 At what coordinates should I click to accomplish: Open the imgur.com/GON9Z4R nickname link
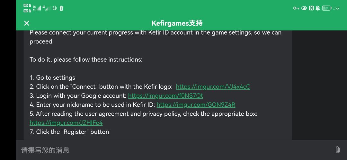pos(196,105)
